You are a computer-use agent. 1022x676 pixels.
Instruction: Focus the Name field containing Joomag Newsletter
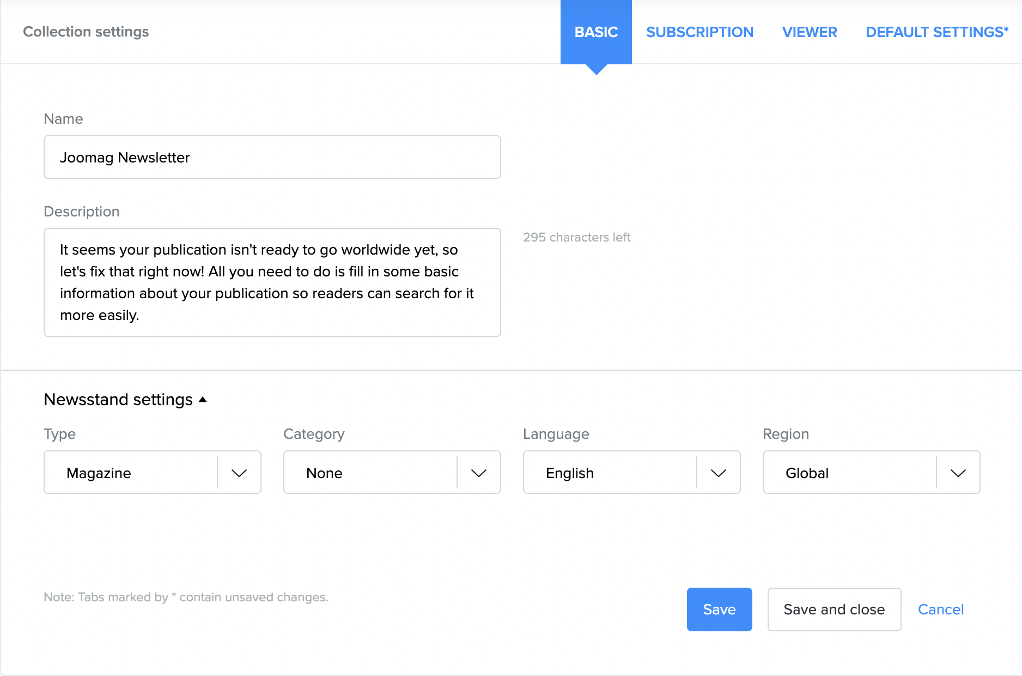point(272,158)
